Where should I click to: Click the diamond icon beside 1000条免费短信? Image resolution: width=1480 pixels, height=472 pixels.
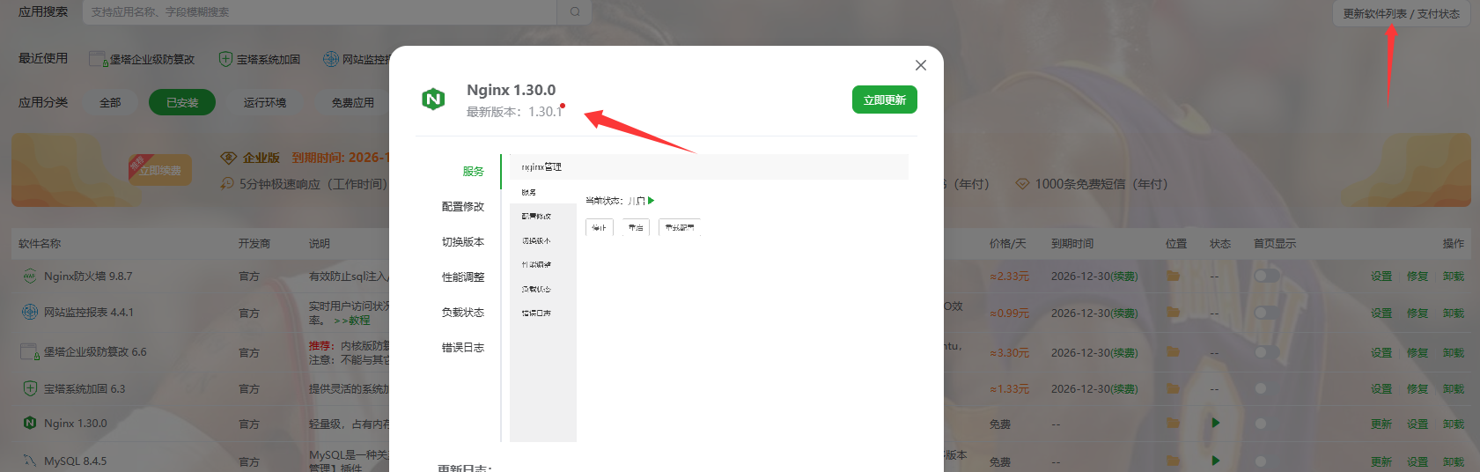tap(1022, 184)
